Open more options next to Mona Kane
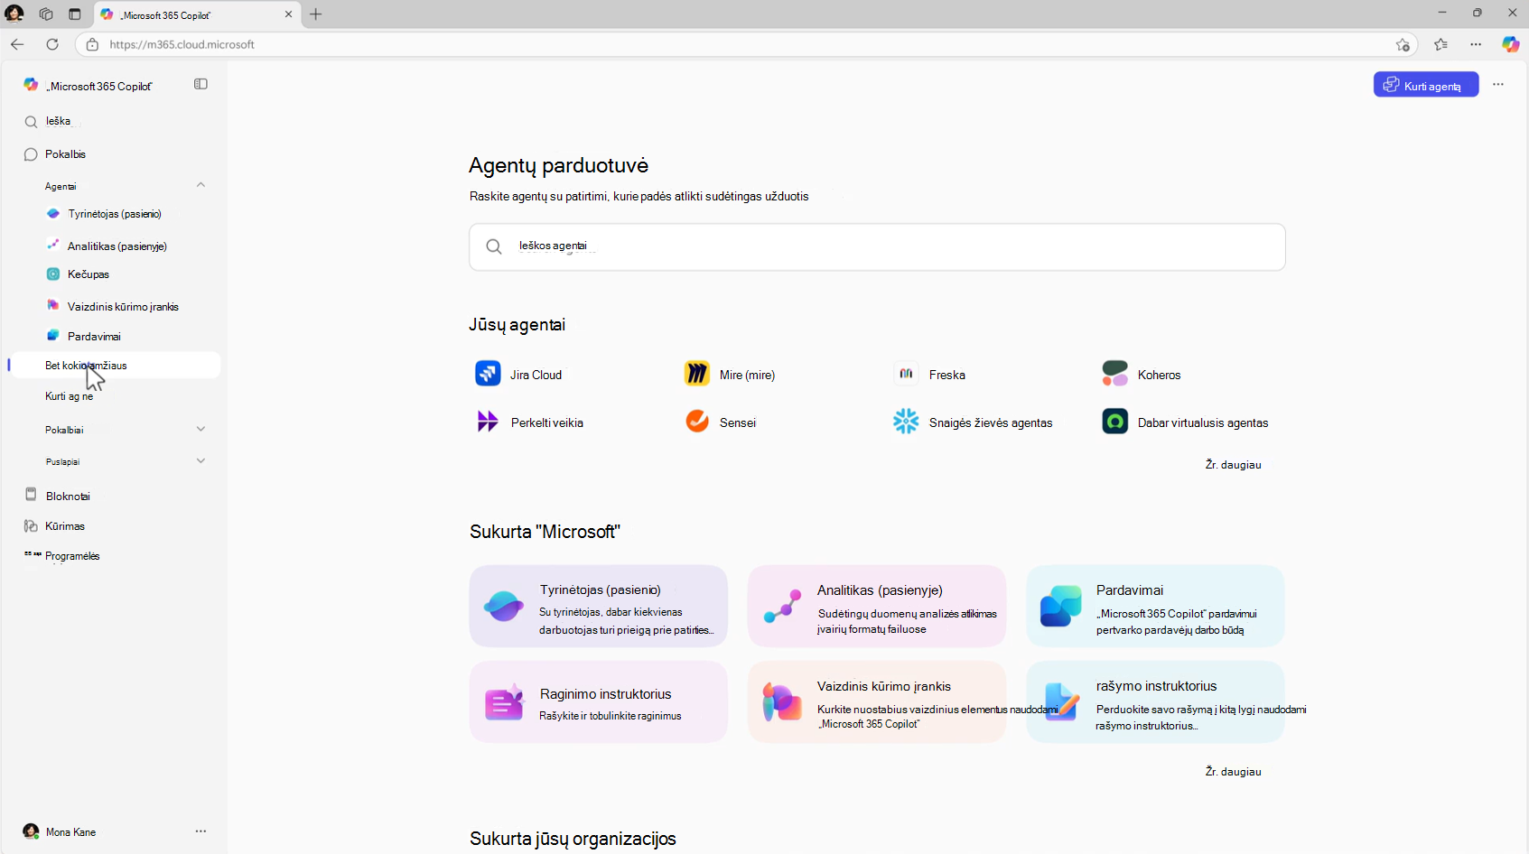Screen dimensions: 1529x854 tap(200, 831)
